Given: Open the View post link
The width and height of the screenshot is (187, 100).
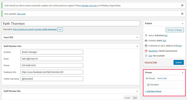Looking at the screenshot, I should [x=21, y=14].
